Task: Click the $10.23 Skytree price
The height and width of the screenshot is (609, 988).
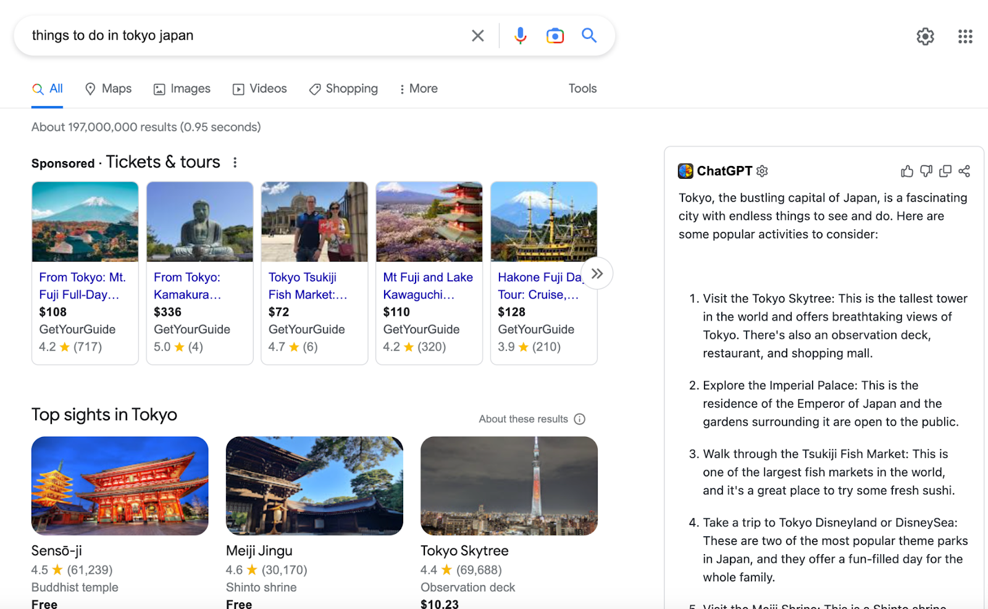Action: pos(440,604)
